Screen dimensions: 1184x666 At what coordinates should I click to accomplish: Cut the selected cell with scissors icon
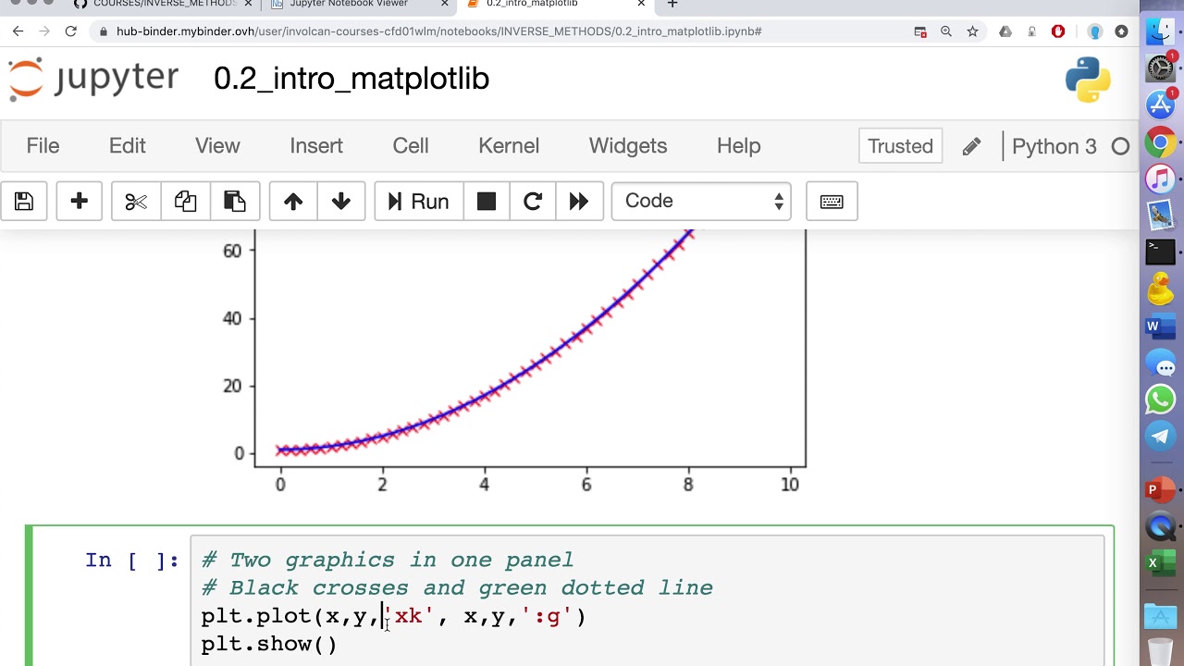click(x=136, y=202)
